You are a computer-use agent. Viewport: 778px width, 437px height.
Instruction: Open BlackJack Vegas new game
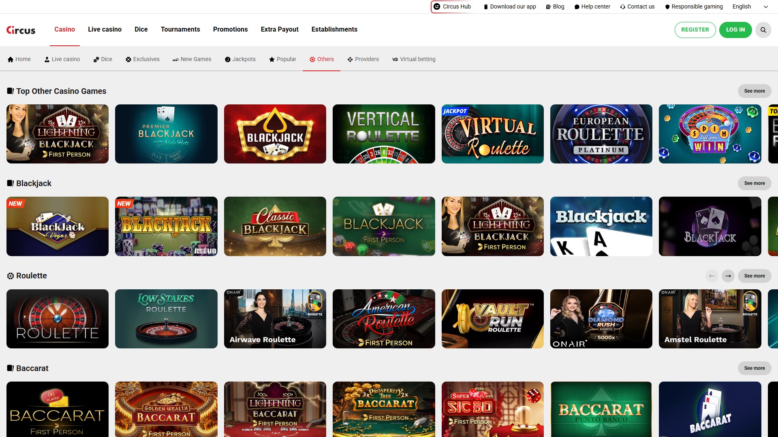(58, 227)
